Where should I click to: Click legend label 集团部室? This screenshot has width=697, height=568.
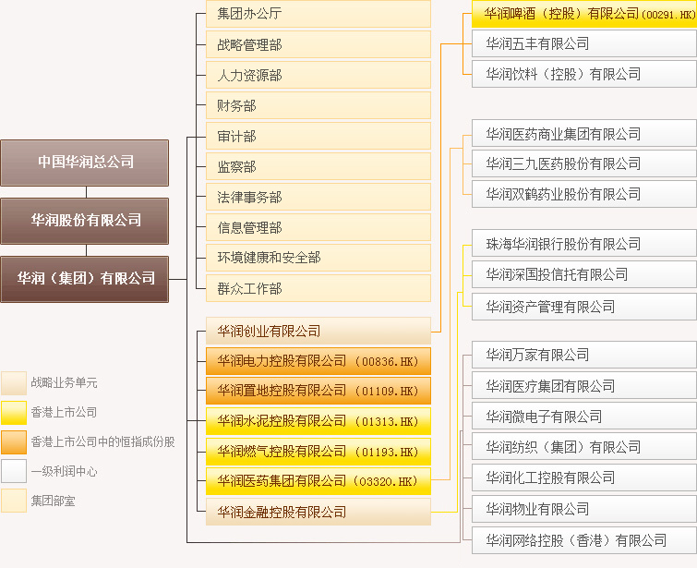pyautogui.click(x=53, y=501)
